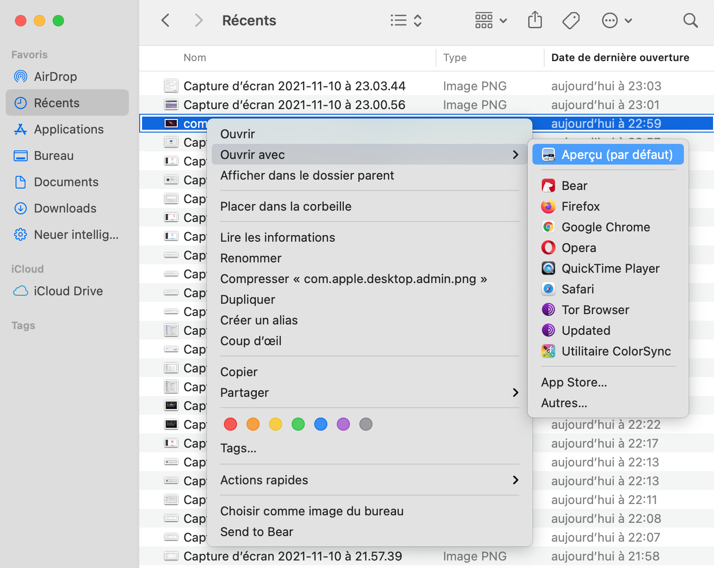Image resolution: width=714 pixels, height=568 pixels.
Task: Open iCloud Drive in the sidebar
Action: [x=67, y=291]
